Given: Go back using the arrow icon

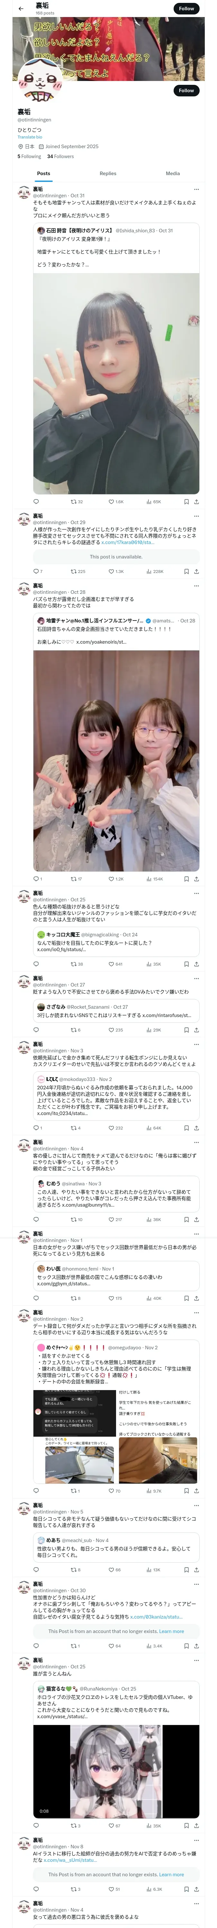Looking at the screenshot, I should [x=21, y=8].
